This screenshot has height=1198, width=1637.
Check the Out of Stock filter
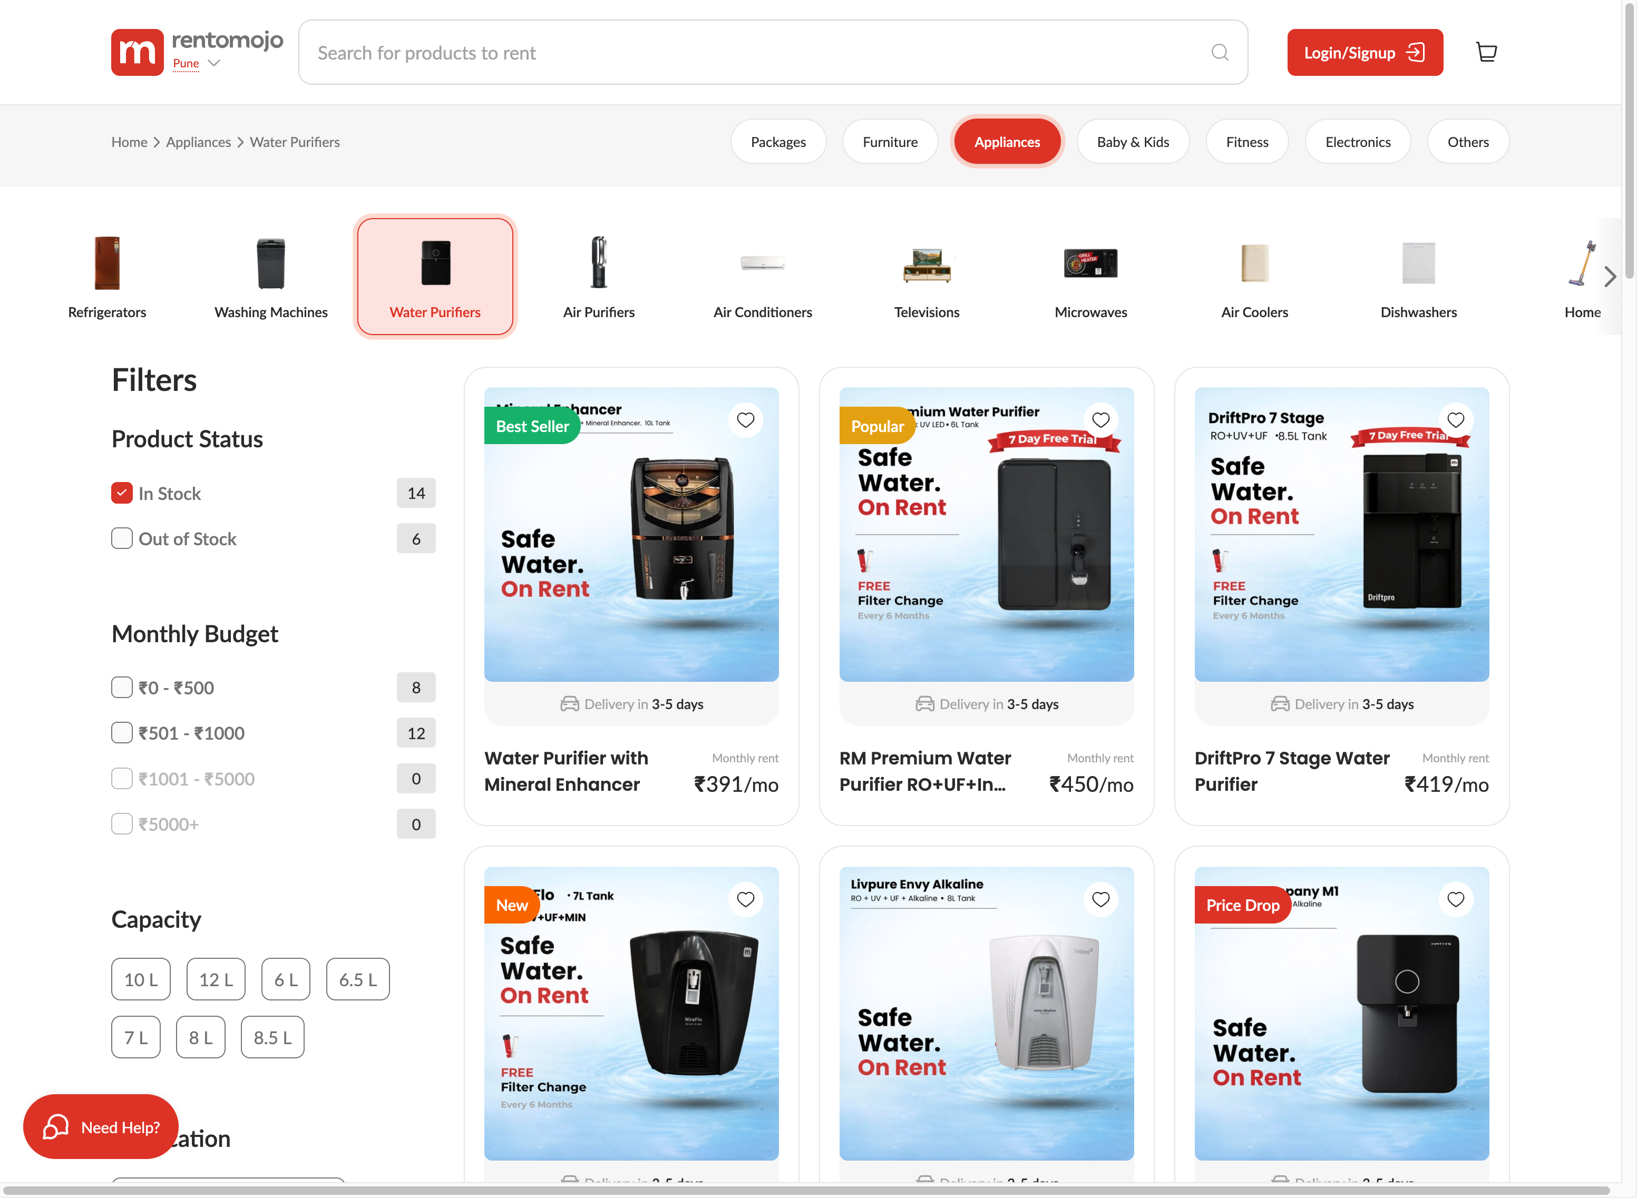click(x=122, y=538)
